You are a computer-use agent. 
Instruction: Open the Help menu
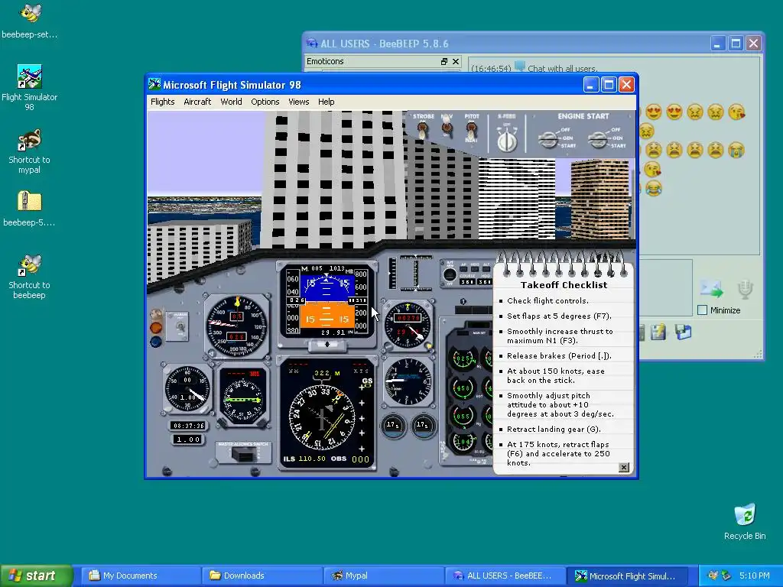coord(326,102)
